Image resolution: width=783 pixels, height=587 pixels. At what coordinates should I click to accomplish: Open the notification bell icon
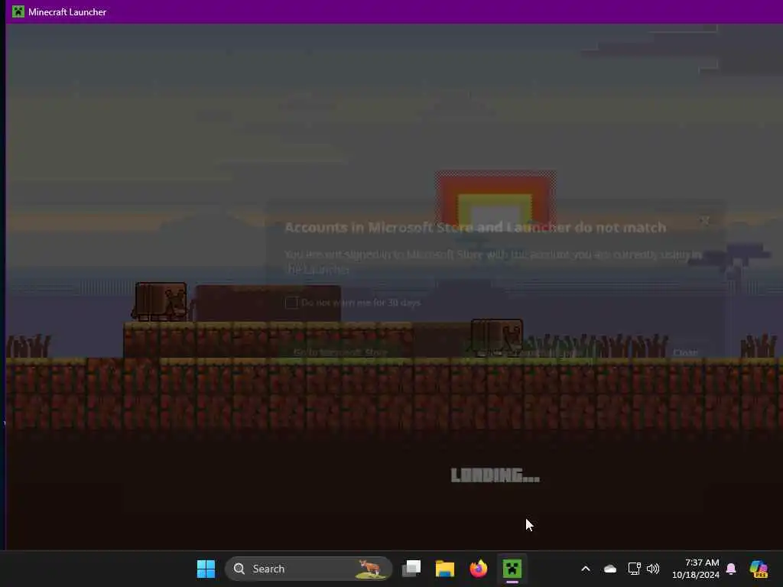point(731,569)
